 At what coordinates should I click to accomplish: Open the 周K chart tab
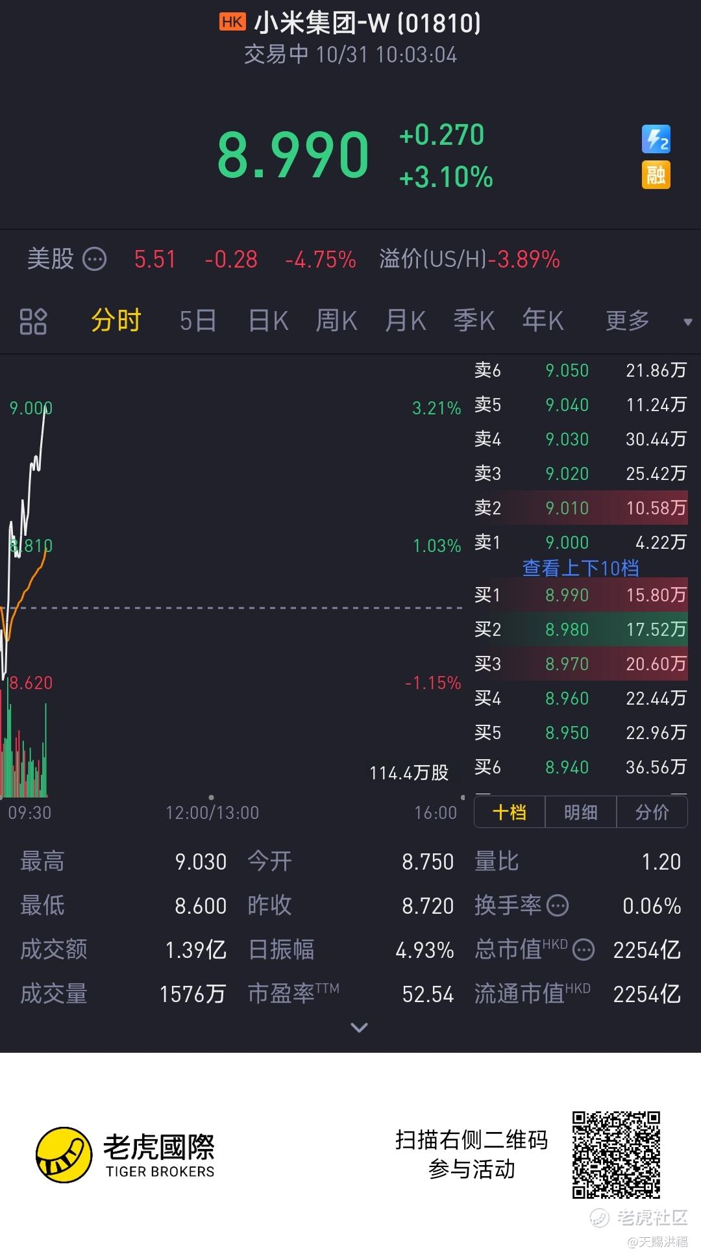pyautogui.click(x=336, y=321)
